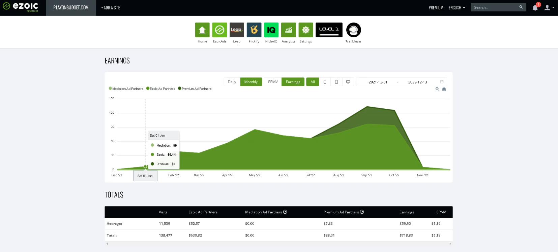
Task: Click the May '22 axis label
Action: coord(255,175)
